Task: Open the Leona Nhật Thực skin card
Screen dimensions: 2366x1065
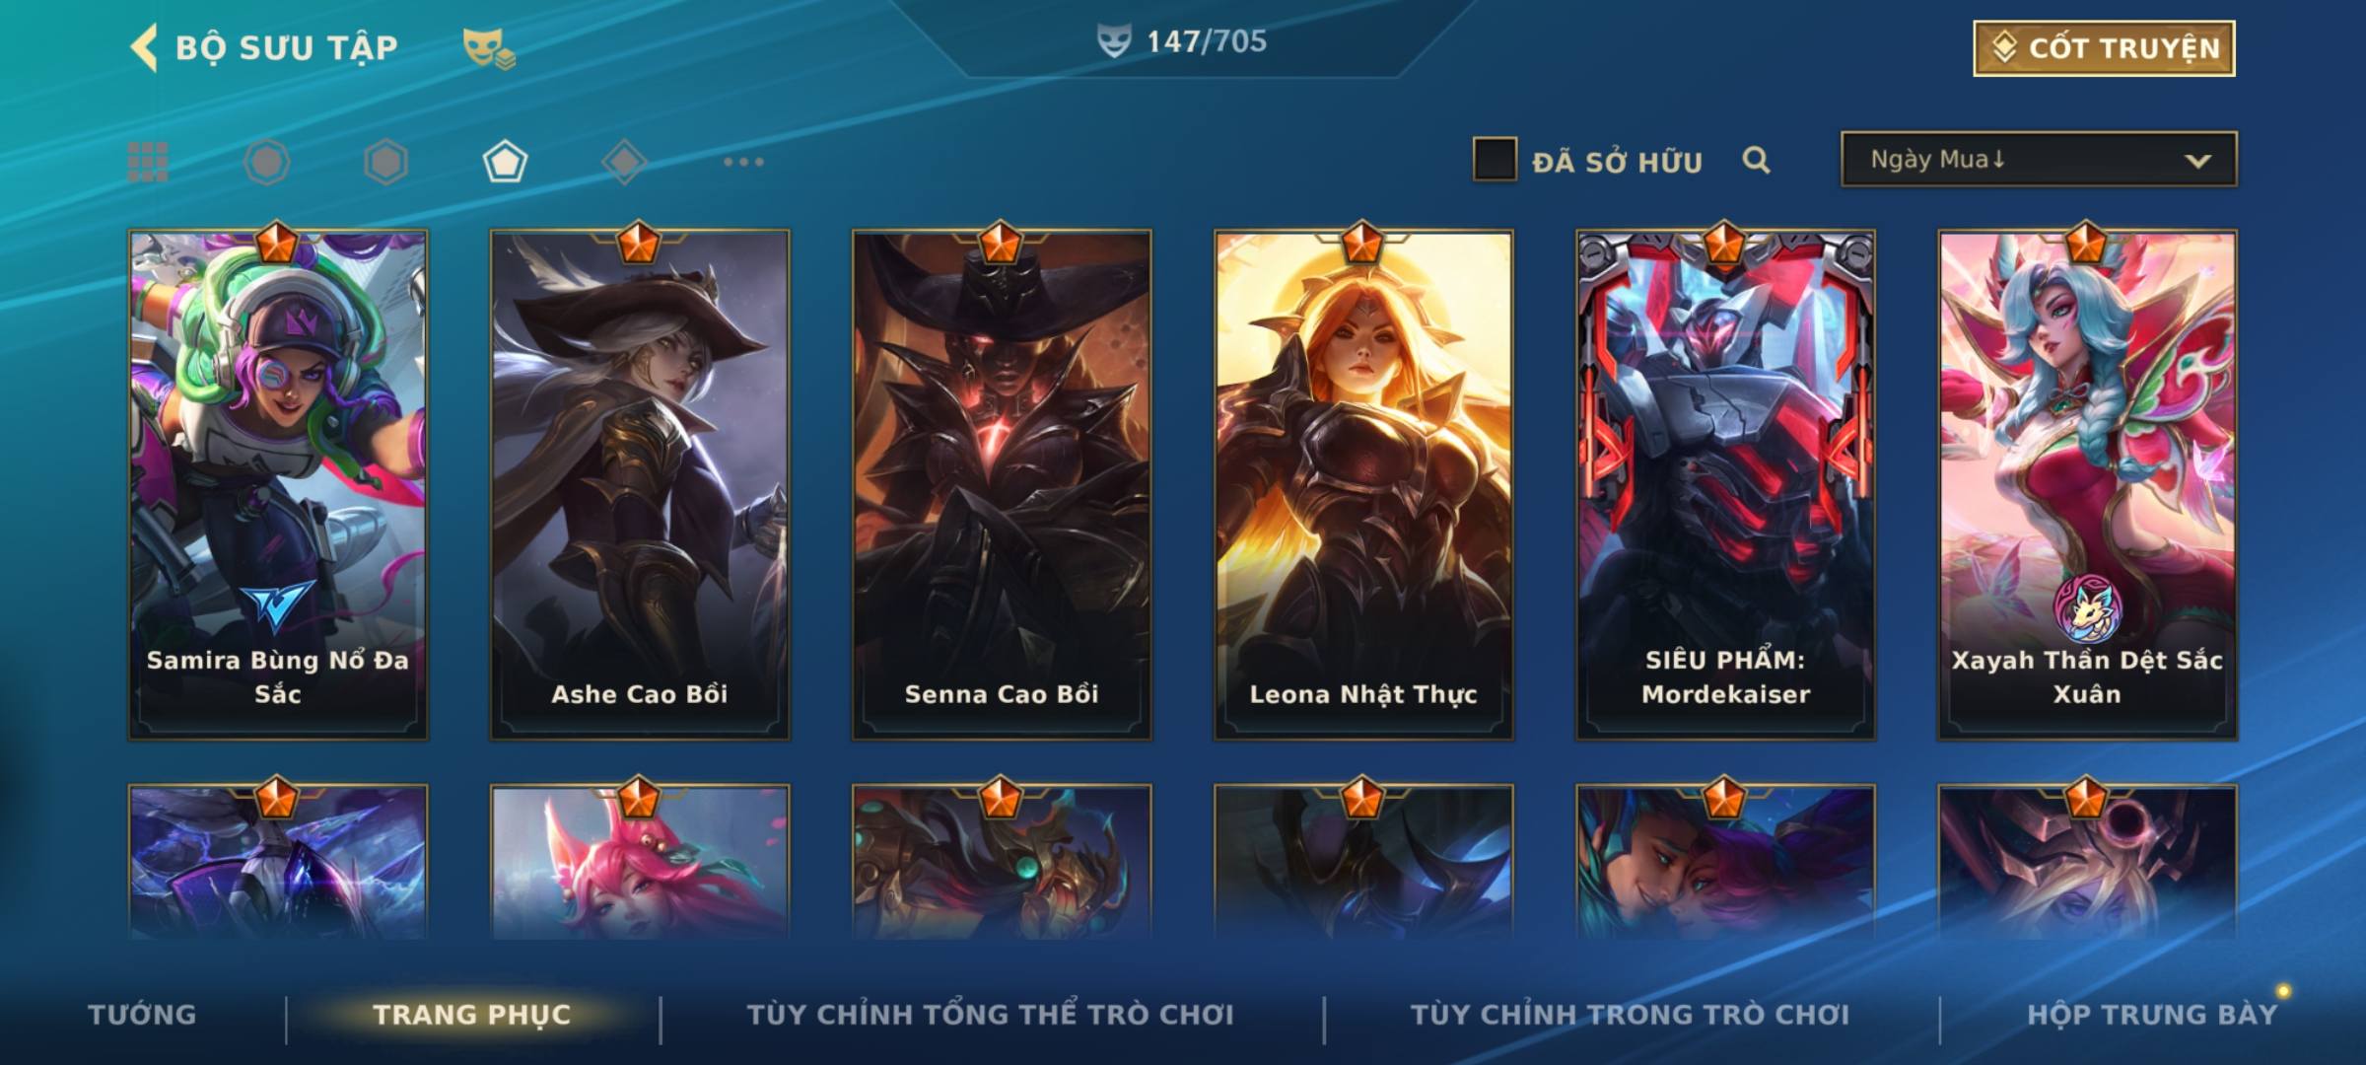Action: click(1363, 484)
